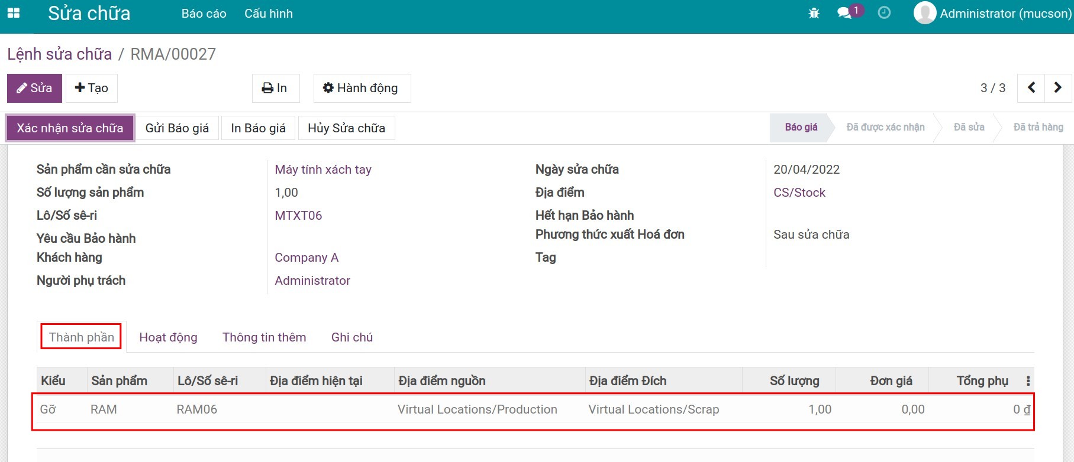The image size is (1074, 462).
Task: Go to the previous record arrow
Action: tap(1031, 88)
